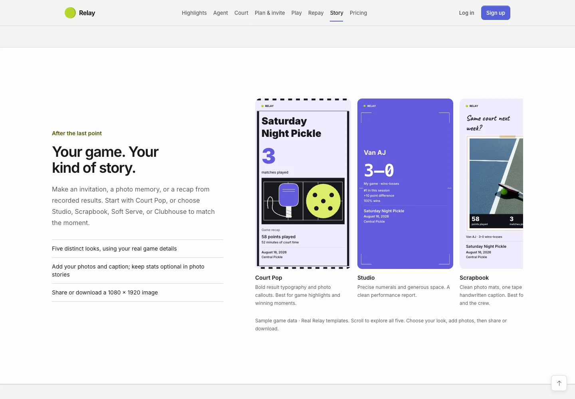575x399 pixels.
Task: Click the Relay wordmark
Action: (87, 13)
